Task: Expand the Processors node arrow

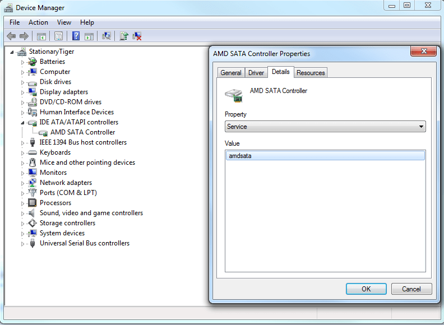Action: [22, 203]
